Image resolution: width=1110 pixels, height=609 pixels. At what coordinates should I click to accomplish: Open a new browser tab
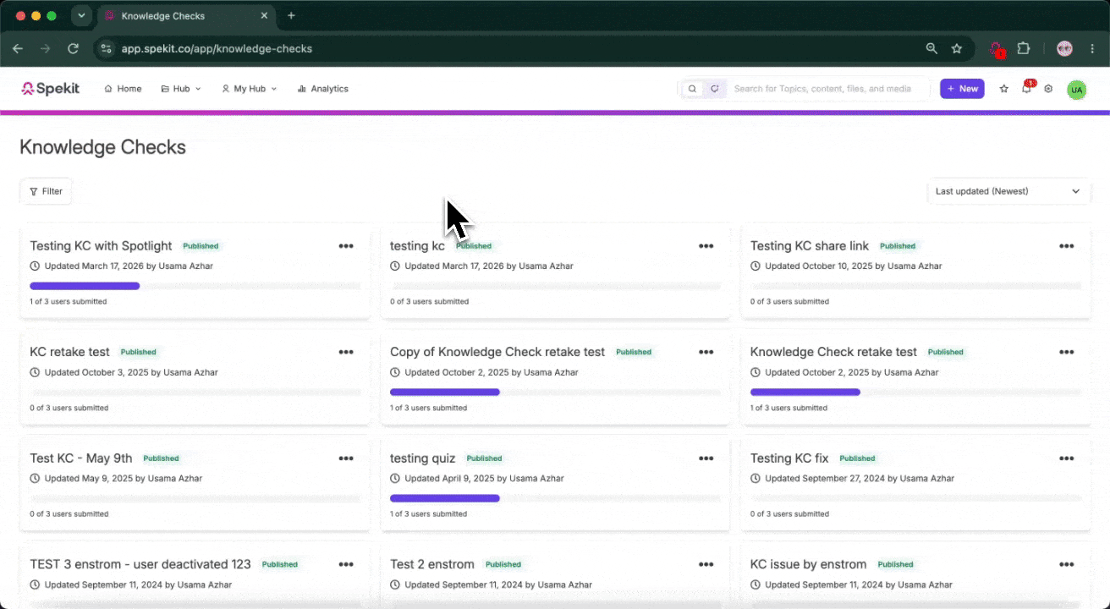[x=291, y=15]
